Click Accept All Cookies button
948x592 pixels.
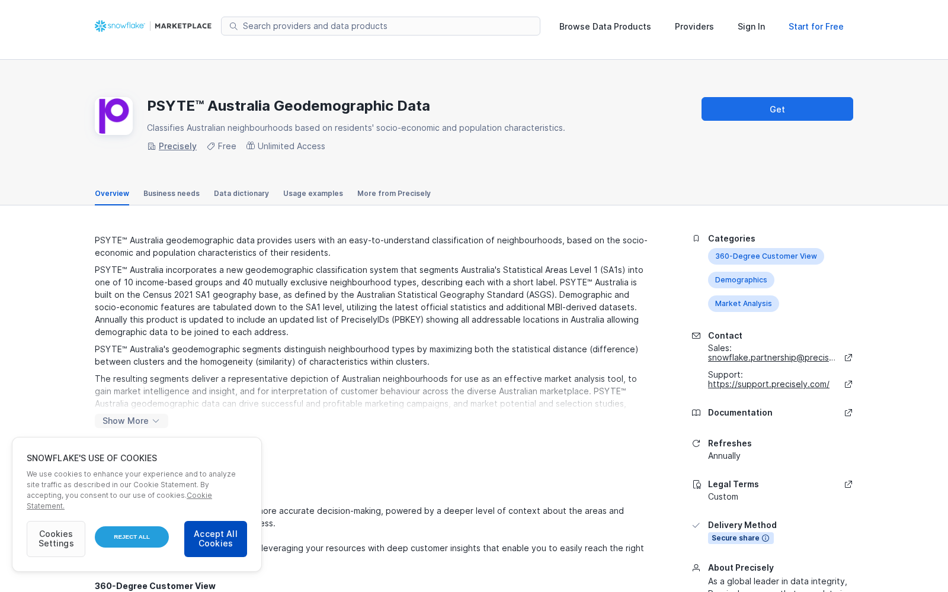tap(216, 539)
